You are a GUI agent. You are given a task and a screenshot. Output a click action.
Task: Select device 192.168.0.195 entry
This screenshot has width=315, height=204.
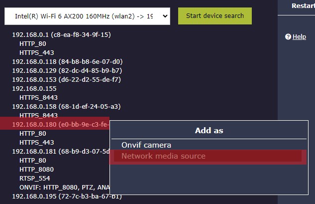[67, 196]
